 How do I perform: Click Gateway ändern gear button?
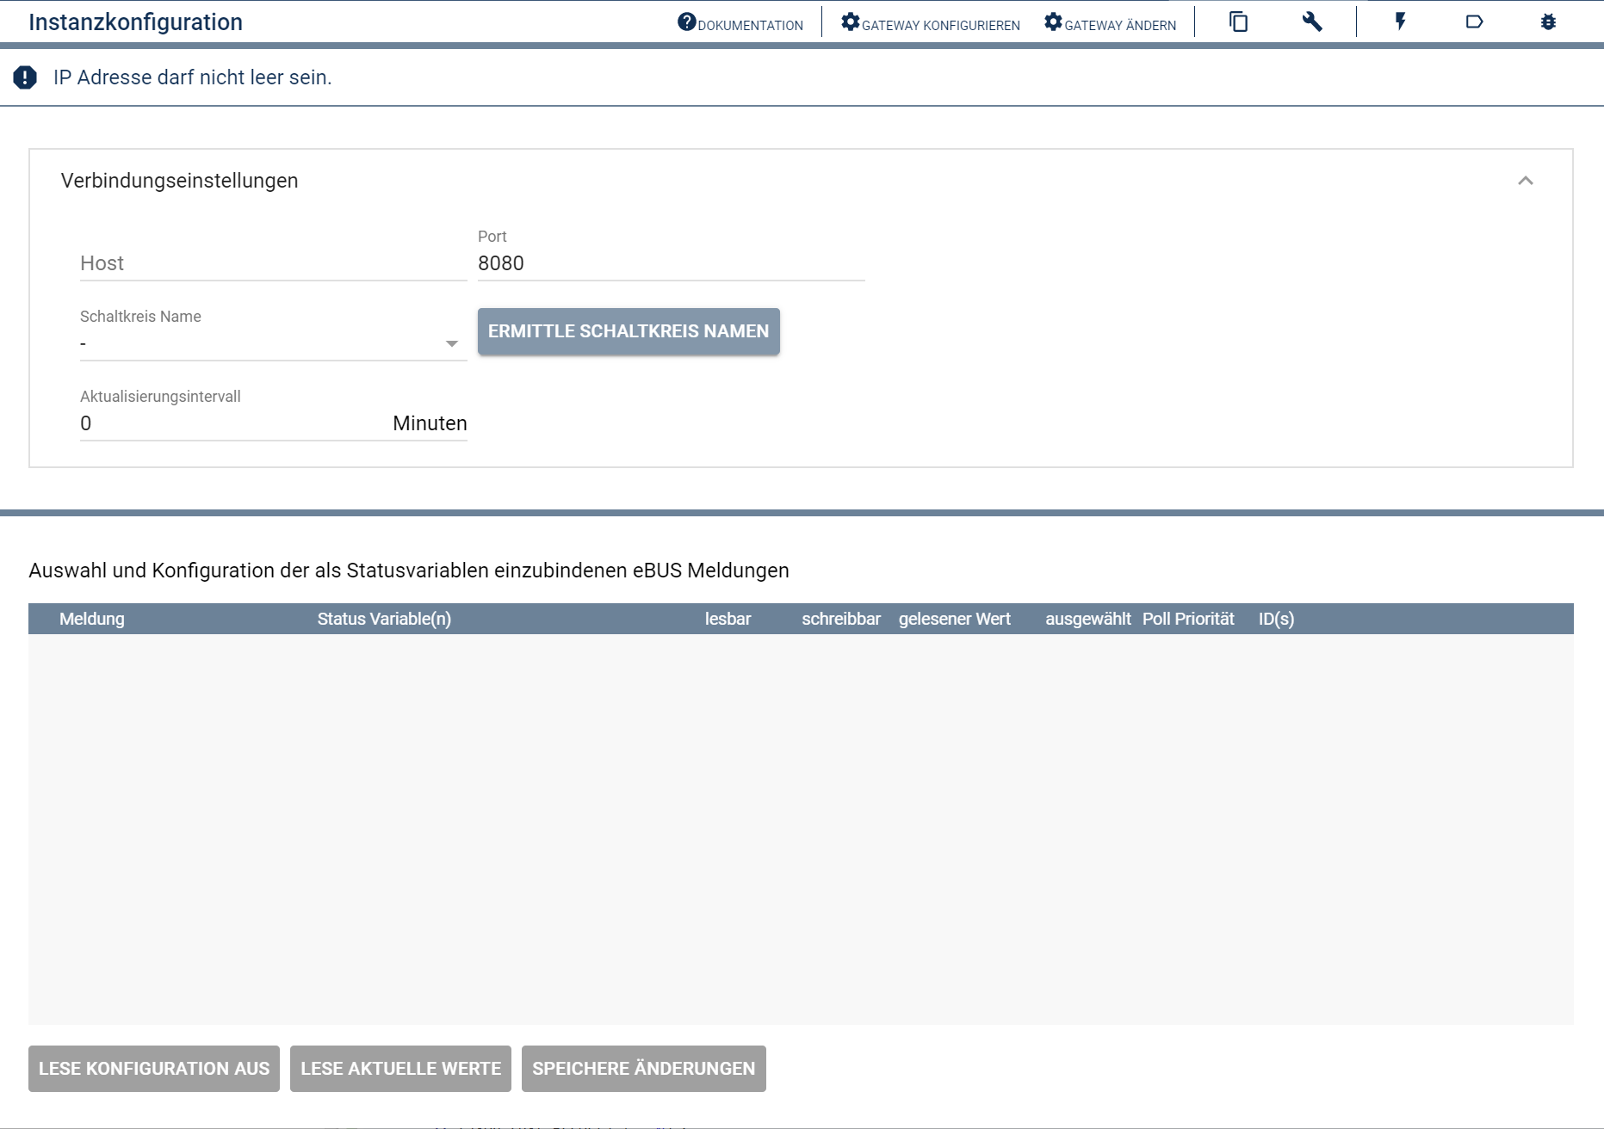[x=1110, y=22]
